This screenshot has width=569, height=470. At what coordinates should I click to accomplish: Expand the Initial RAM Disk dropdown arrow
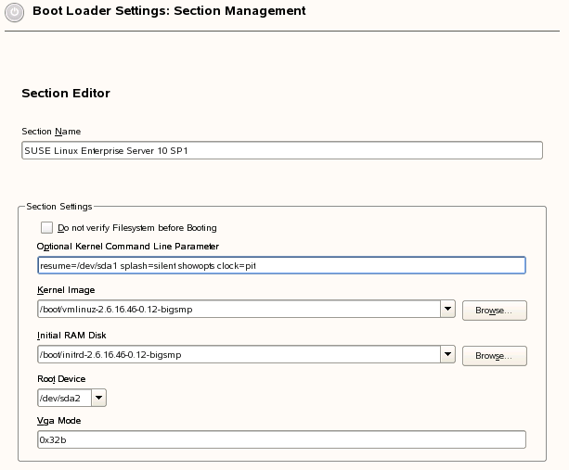coord(447,354)
